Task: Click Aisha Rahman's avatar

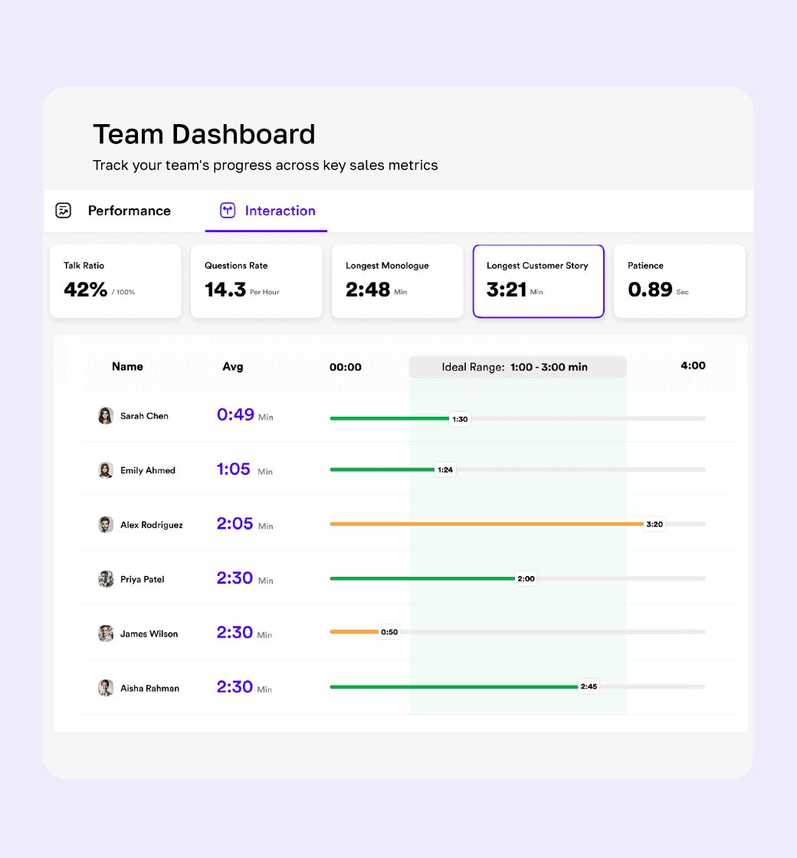Action: click(106, 688)
